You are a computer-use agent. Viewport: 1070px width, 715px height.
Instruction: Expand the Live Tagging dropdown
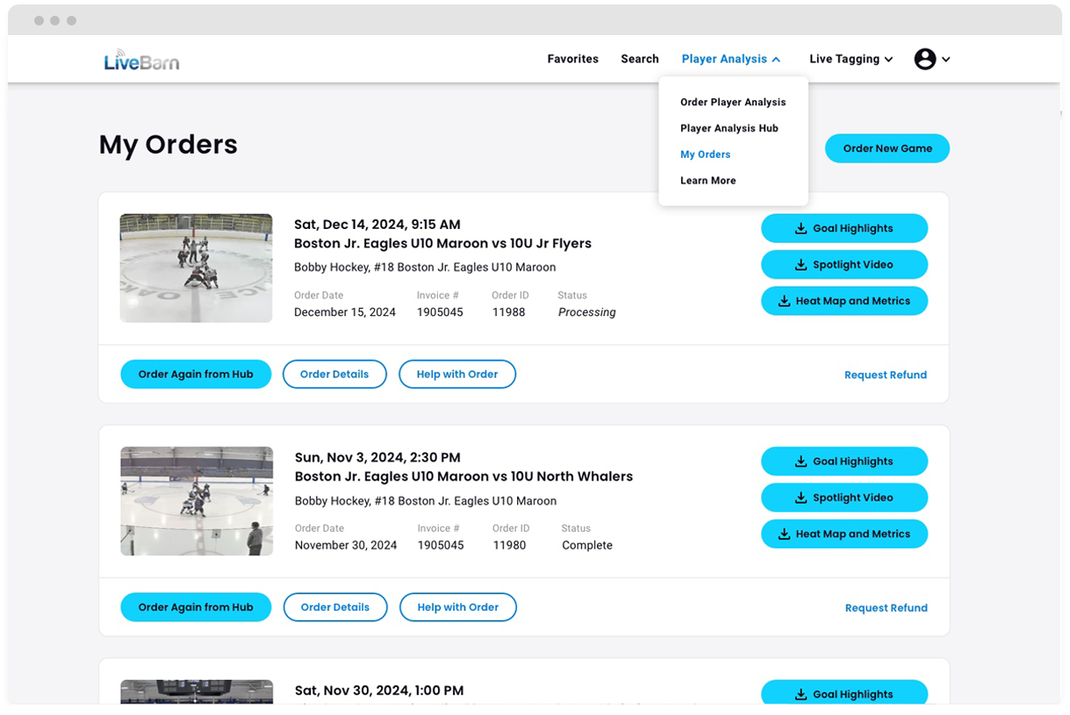click(887, 60)
